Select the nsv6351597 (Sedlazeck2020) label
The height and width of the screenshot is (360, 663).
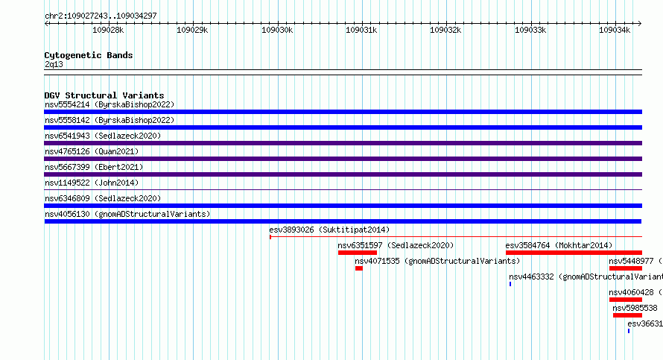pyautogui.click(x=396, y=245)
